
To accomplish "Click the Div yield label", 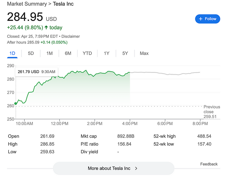I will tap(89, 152).
